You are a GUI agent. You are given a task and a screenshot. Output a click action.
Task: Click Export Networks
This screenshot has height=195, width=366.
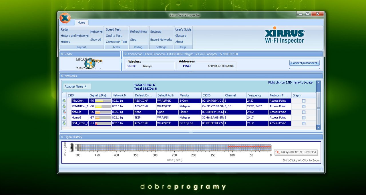pos(161,40)
